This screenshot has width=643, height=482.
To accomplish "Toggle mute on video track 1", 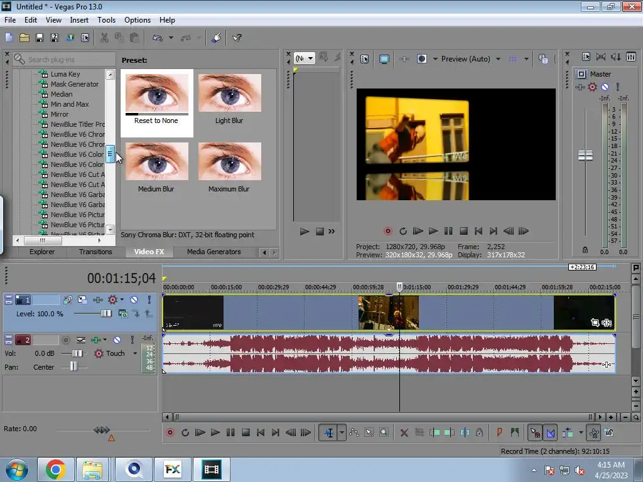I will click(134, 300).
